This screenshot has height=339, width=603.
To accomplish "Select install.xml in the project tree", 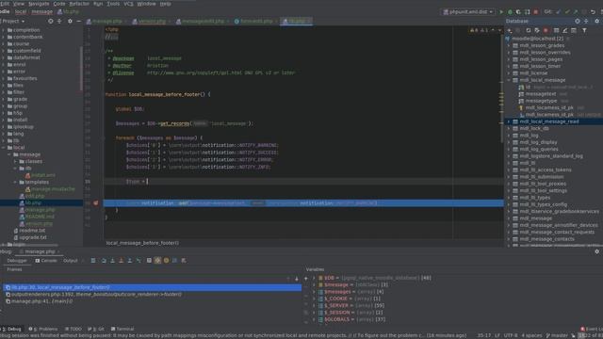I will coord(43,175).
